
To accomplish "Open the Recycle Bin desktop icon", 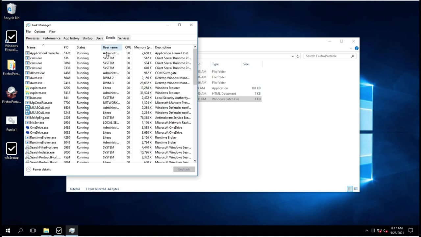I will coord(12,11).
